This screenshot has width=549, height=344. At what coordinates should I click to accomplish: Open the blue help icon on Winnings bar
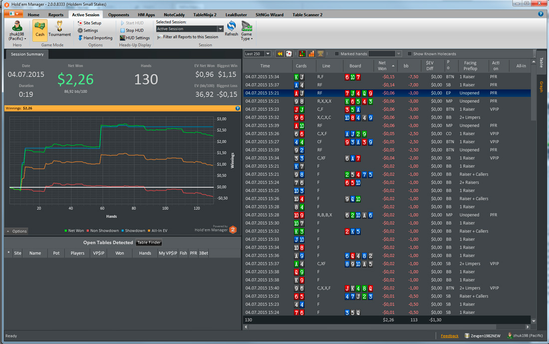tap(238, 108)
